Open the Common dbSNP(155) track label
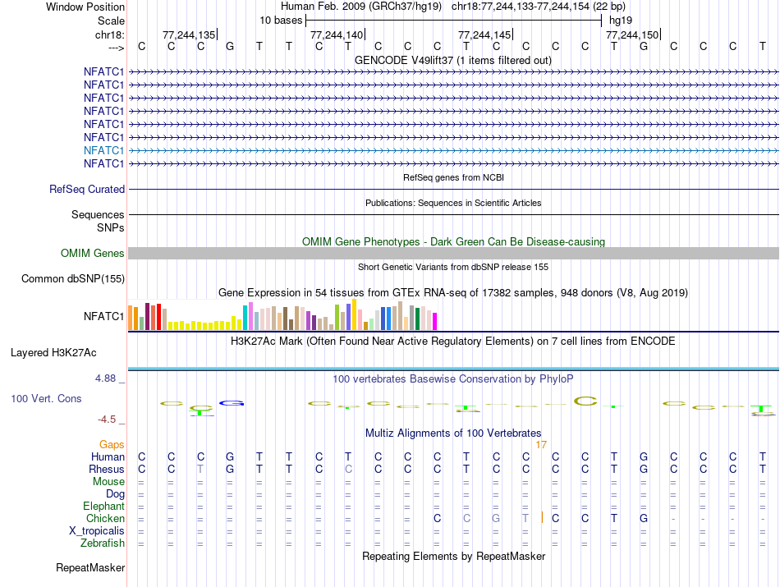780x587 pixels. coord(73,279)
